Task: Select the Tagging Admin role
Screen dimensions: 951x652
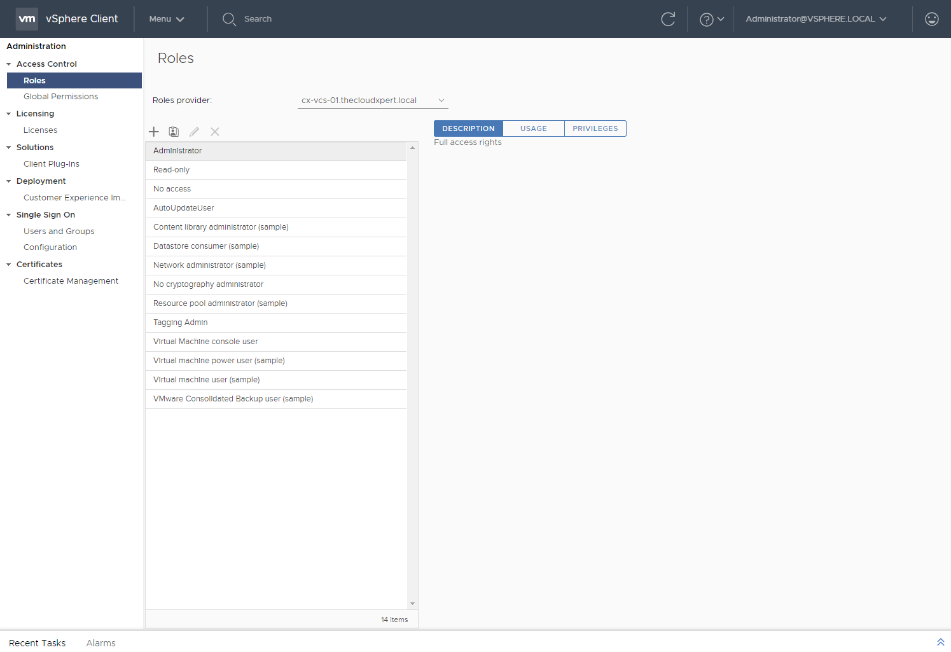Action: (x=181, y=323)
